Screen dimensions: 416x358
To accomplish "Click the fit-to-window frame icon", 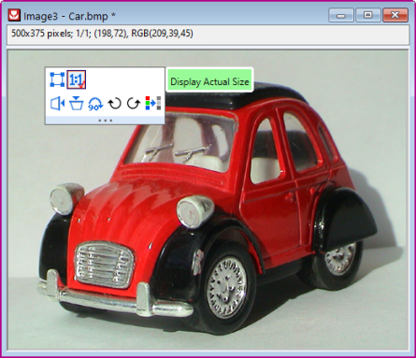I will [57, 79].
